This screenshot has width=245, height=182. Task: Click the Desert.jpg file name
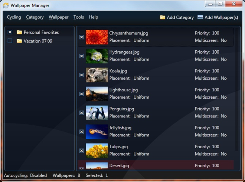coord(119,165)
